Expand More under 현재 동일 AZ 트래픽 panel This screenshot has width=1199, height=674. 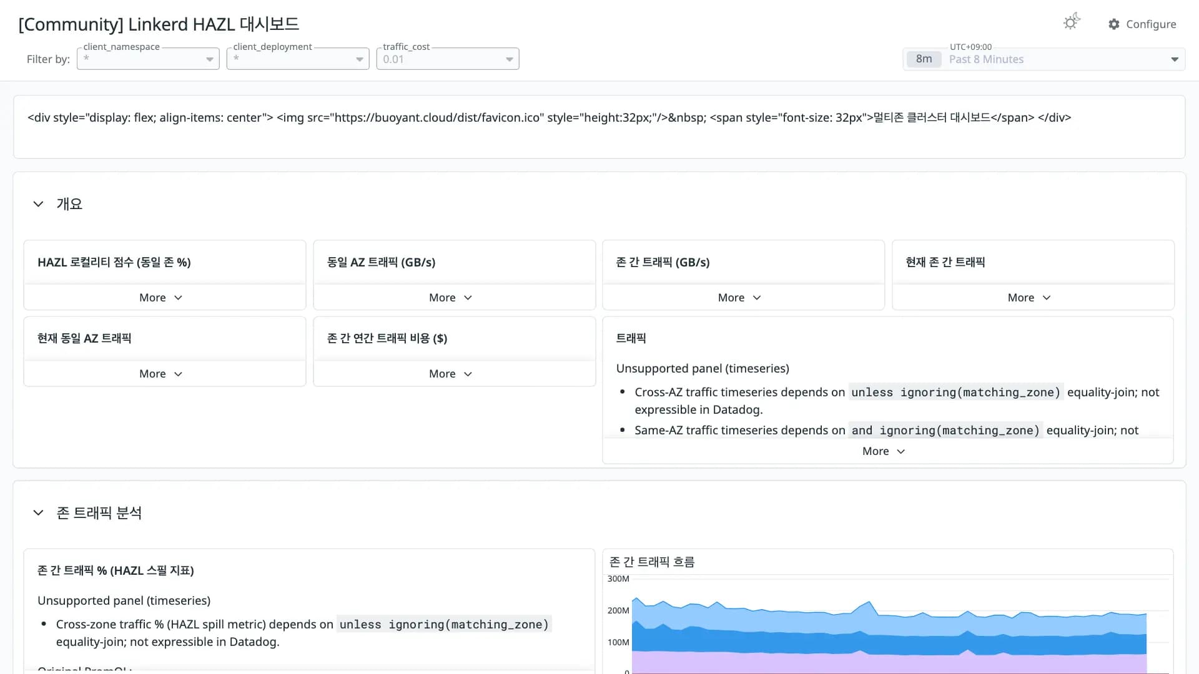tap(161, 374)
